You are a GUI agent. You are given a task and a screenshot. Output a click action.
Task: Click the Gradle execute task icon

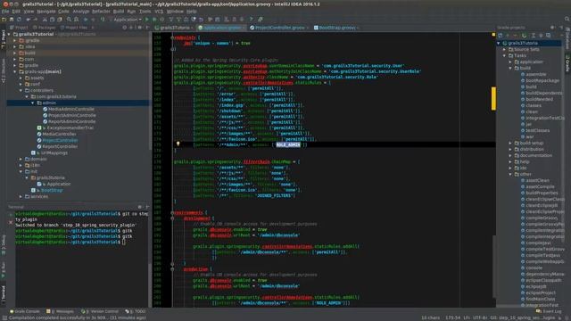(x=524, y=36)
